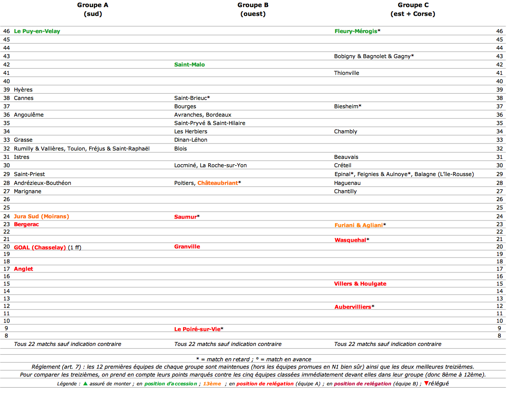Select Hyères in Groupe A
This screenshot has width=507, height=402.
tap(23, 90)
